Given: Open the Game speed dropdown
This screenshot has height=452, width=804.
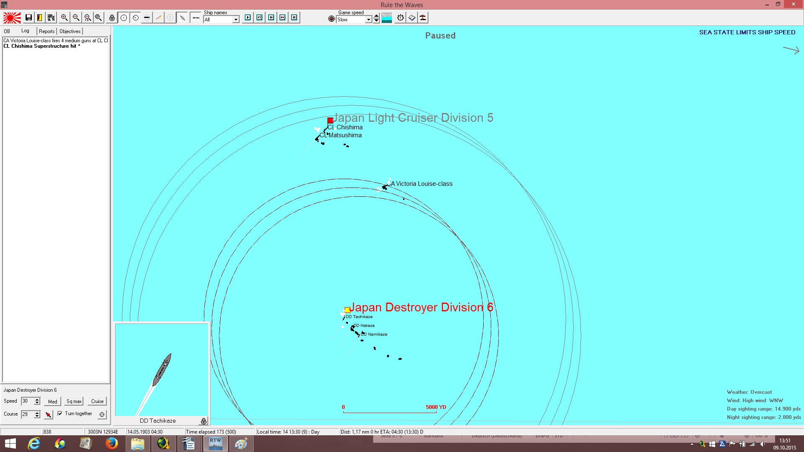Looking at the screenshot, I should pos(368,20).
